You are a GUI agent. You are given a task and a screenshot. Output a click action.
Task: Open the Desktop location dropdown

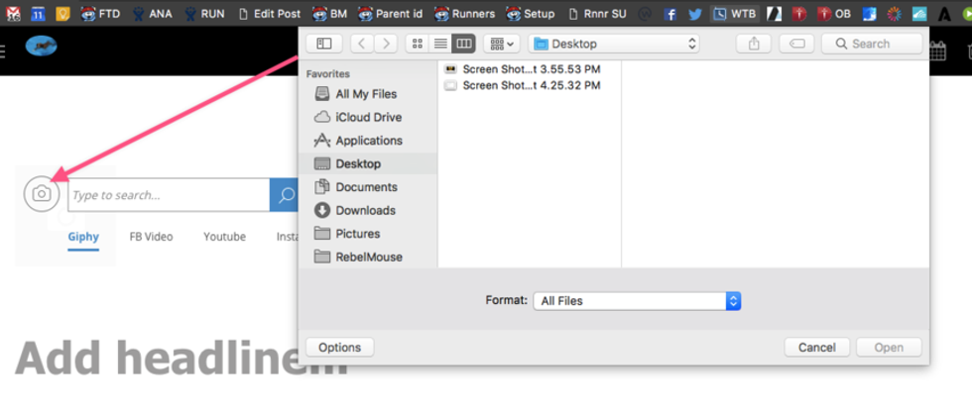[x=614, y=44]
